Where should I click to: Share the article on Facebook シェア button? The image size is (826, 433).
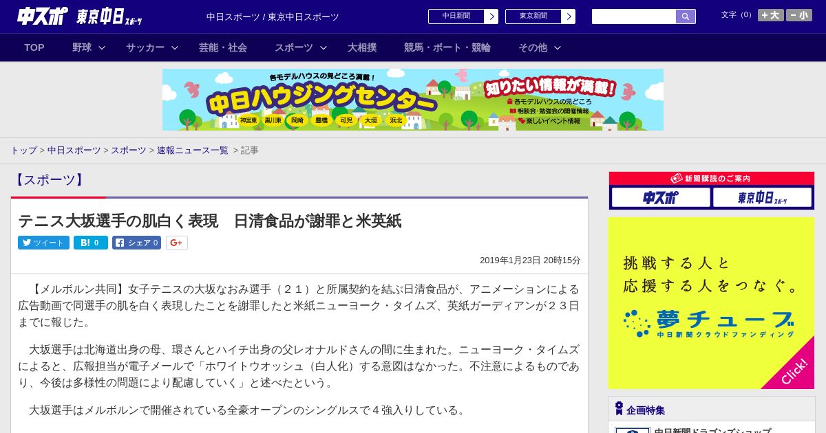click(x=137, y=243)
